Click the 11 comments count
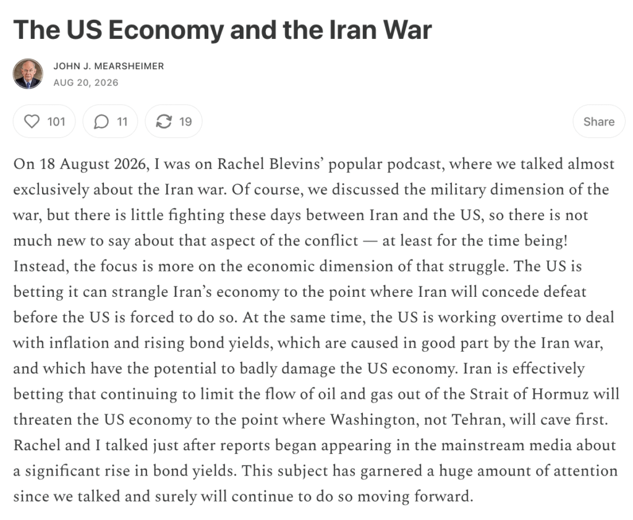Viewport: 633px width, 520px height. (122, 122)
